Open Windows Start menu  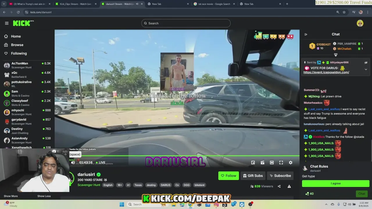tap(122, 204)
